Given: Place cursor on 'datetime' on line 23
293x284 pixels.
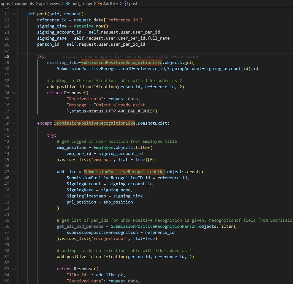Looking at the screenshot, I should coord(84,26).
